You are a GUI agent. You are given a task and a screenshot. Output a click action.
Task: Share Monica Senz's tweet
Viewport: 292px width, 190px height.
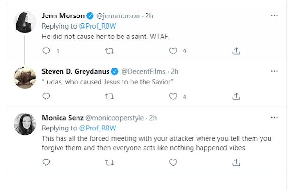[x=237, y=162]
